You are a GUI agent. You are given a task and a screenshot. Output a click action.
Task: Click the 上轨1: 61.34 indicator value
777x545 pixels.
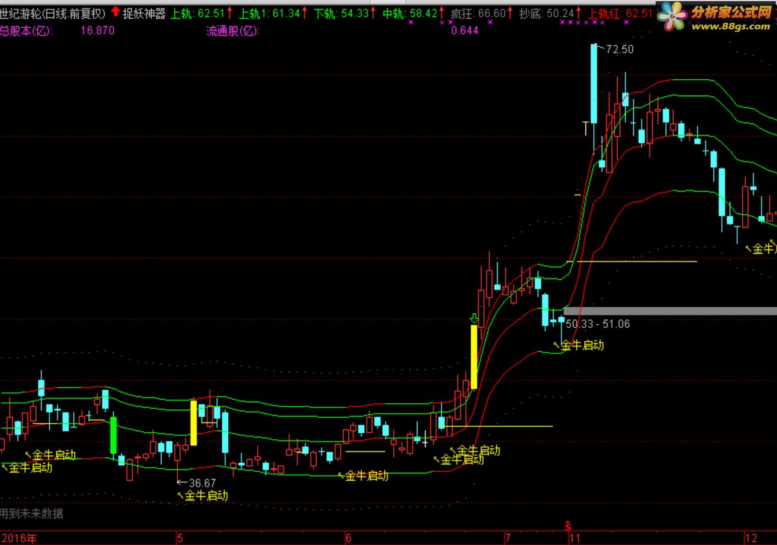click(x=269, y=13)
